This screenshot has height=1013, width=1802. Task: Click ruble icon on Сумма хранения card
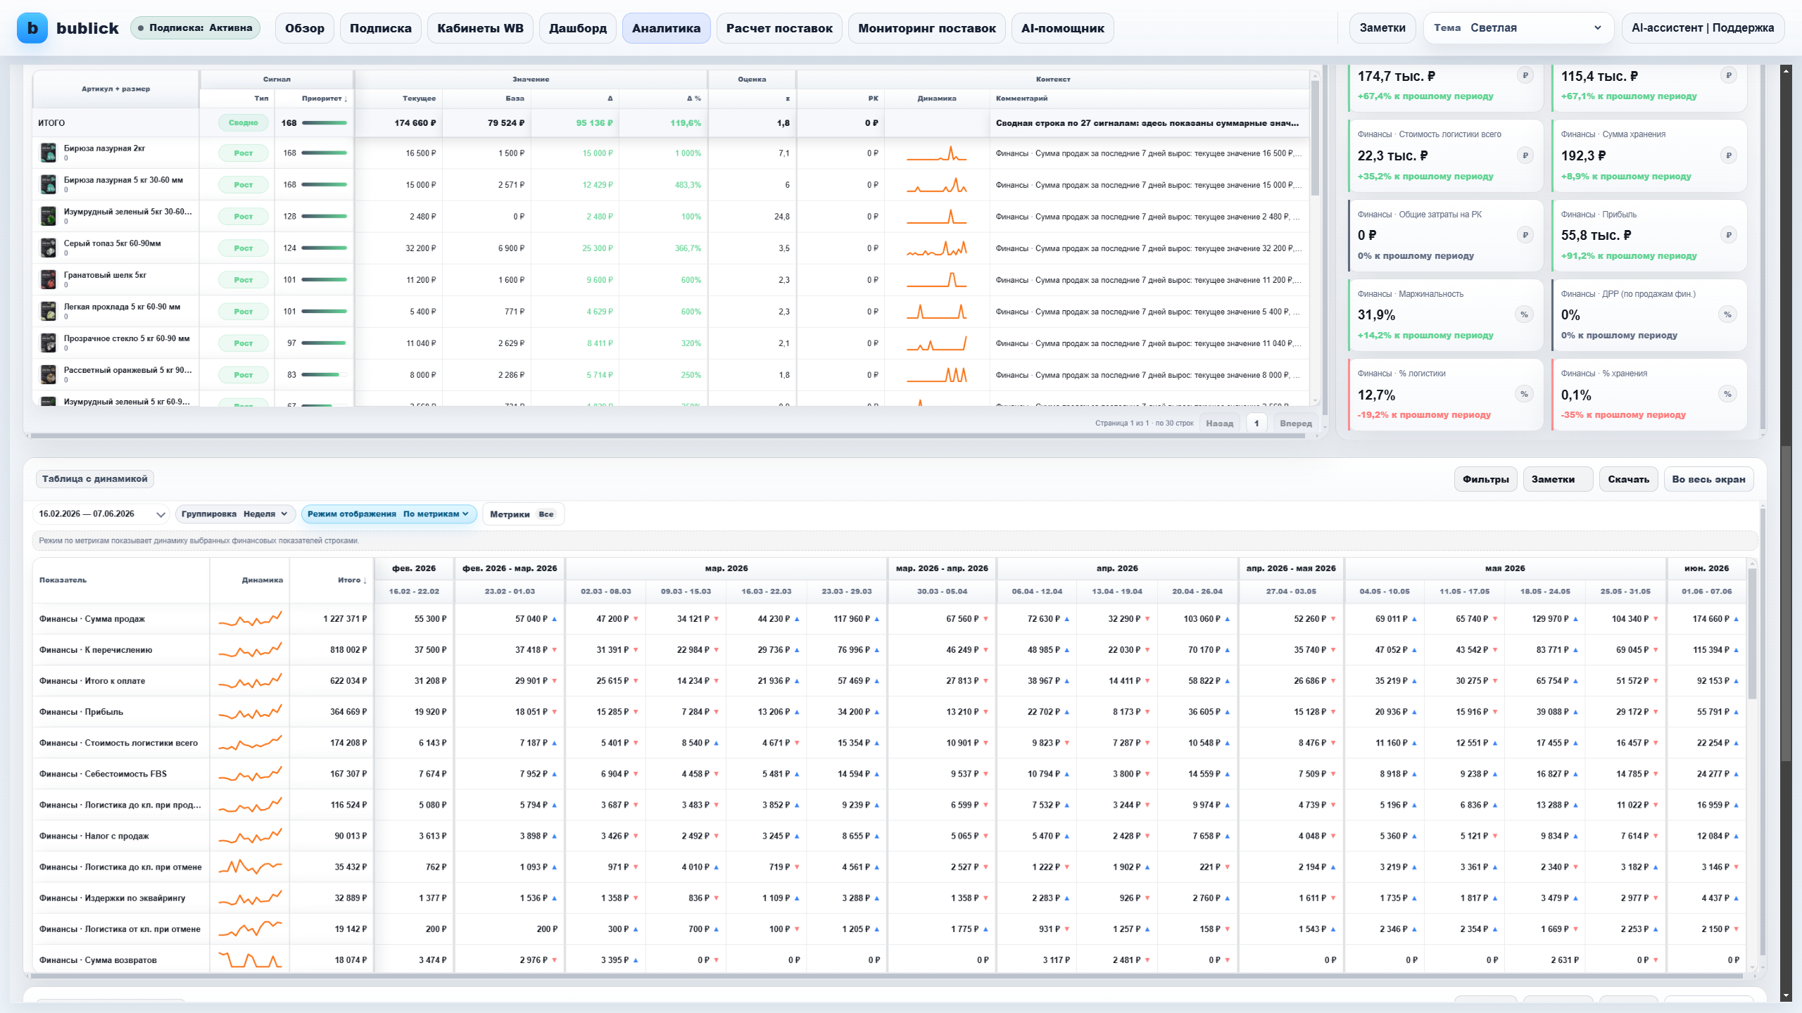[1728, 155]
